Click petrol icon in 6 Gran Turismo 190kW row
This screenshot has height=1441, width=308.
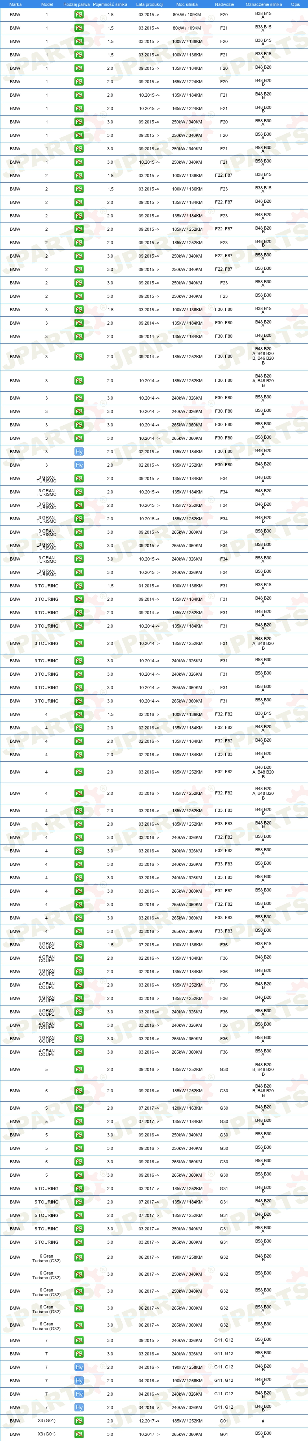click(x=79, y=1258)
